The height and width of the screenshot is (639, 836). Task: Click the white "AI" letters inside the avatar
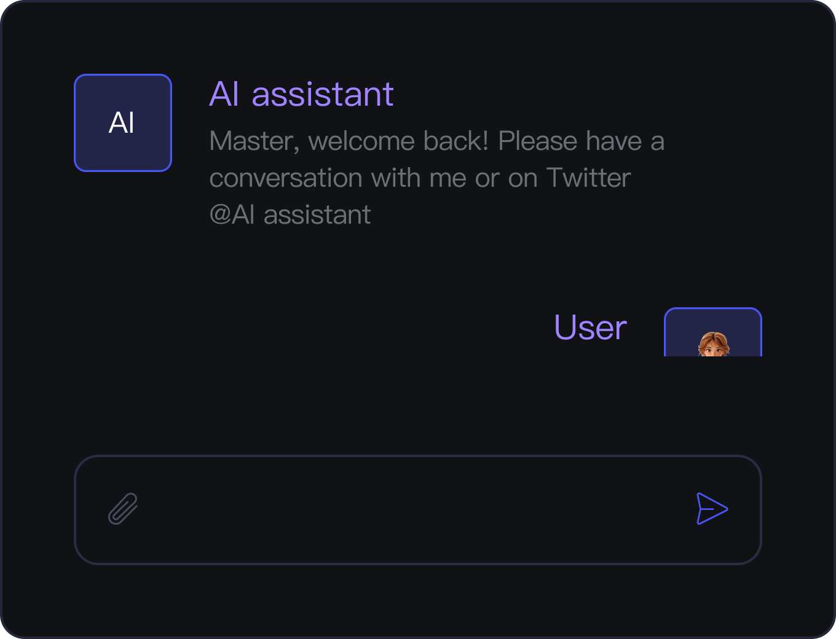click(x=122, y=123)
